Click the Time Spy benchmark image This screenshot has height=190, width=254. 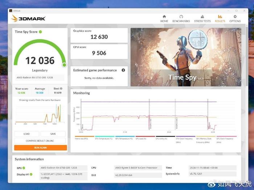pos(186,57)
